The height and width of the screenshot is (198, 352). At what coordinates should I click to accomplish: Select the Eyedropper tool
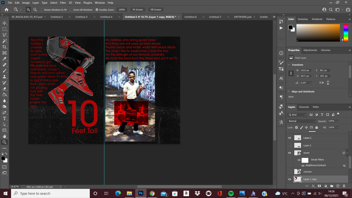4,59
